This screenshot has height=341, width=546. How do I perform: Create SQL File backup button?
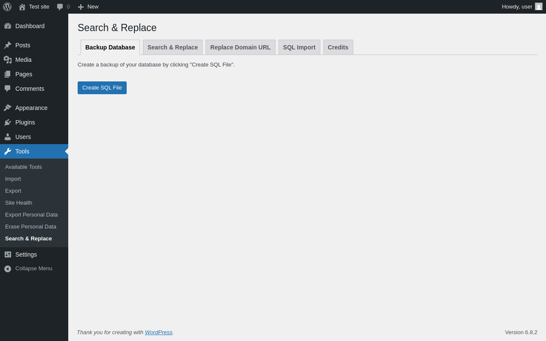click(102, 88)
